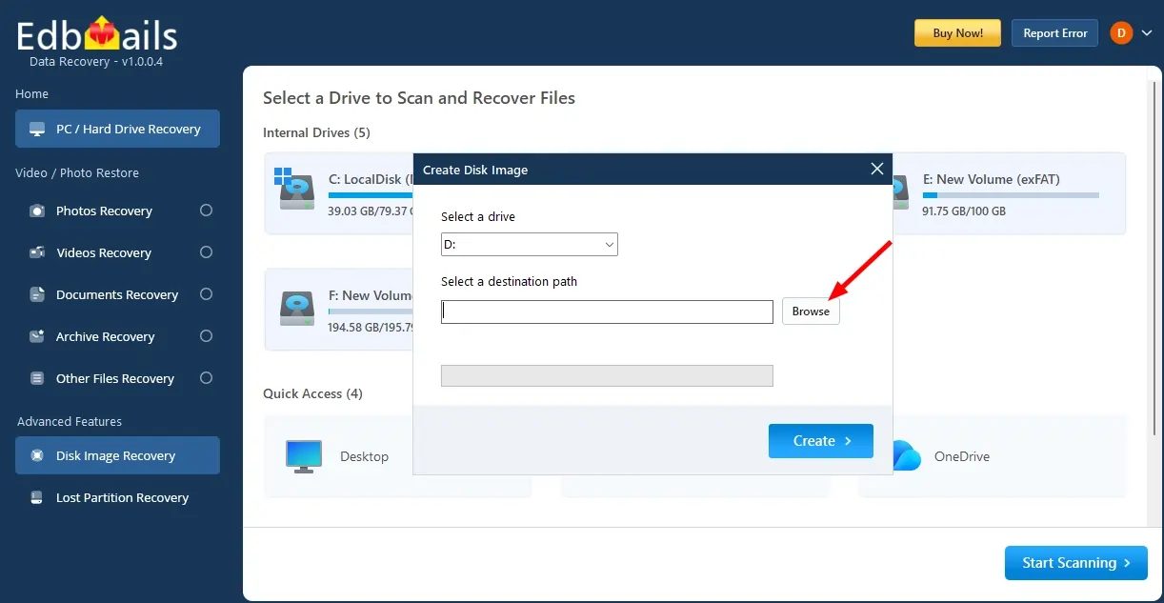Click the Create button in dialog
1164x603 pixels.
(821, 441)
